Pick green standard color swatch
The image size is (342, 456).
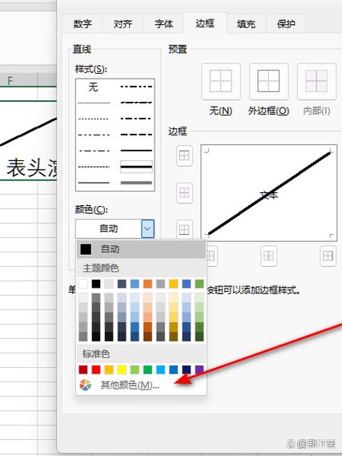click(x=147, y=369)
